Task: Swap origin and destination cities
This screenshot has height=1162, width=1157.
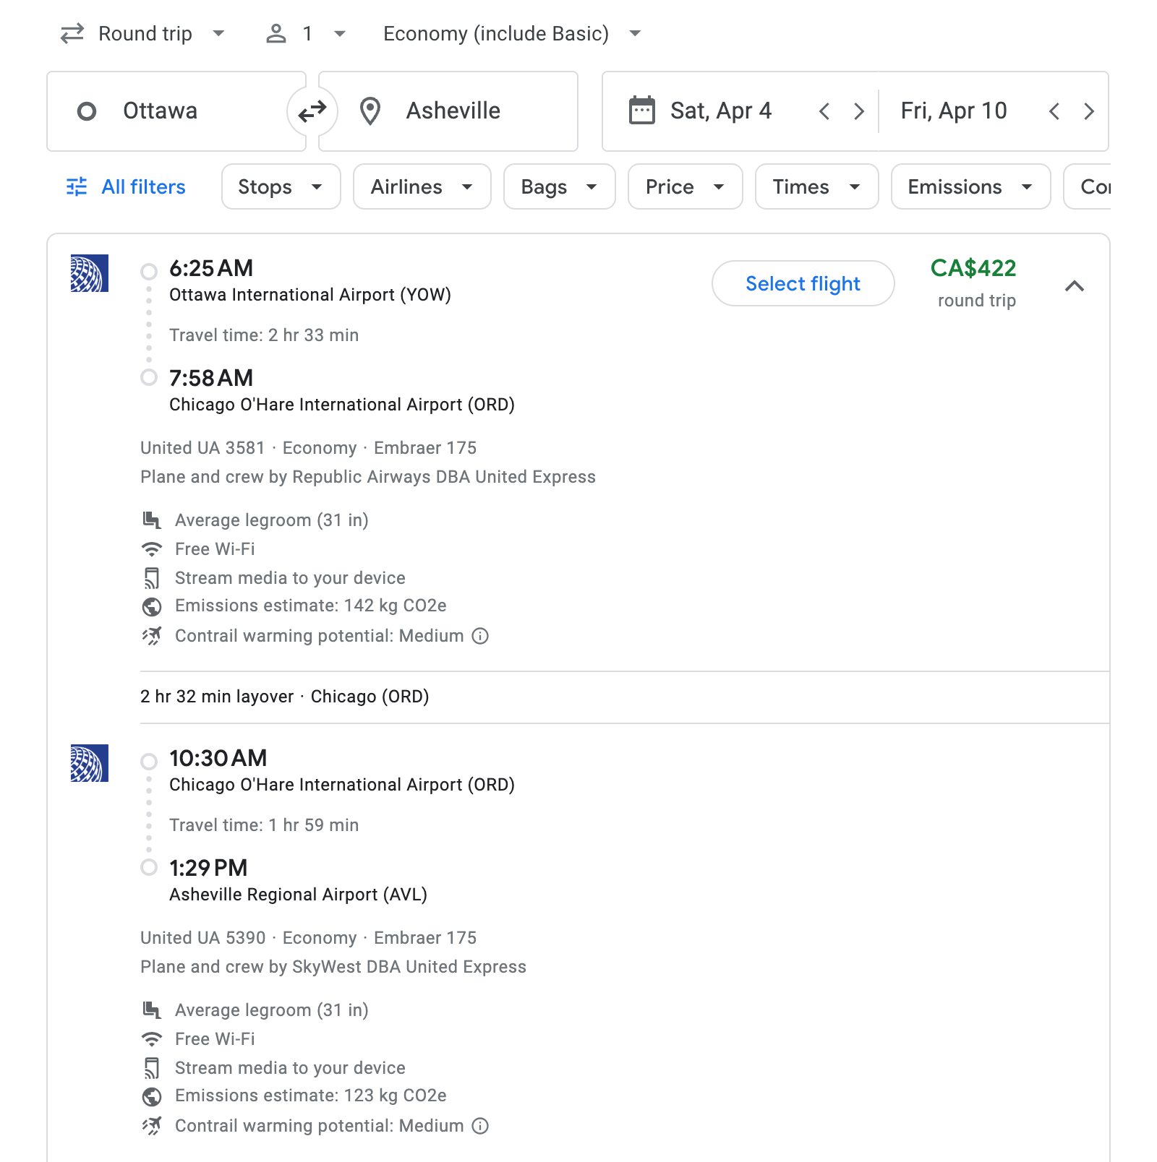Action: (312, 111)
